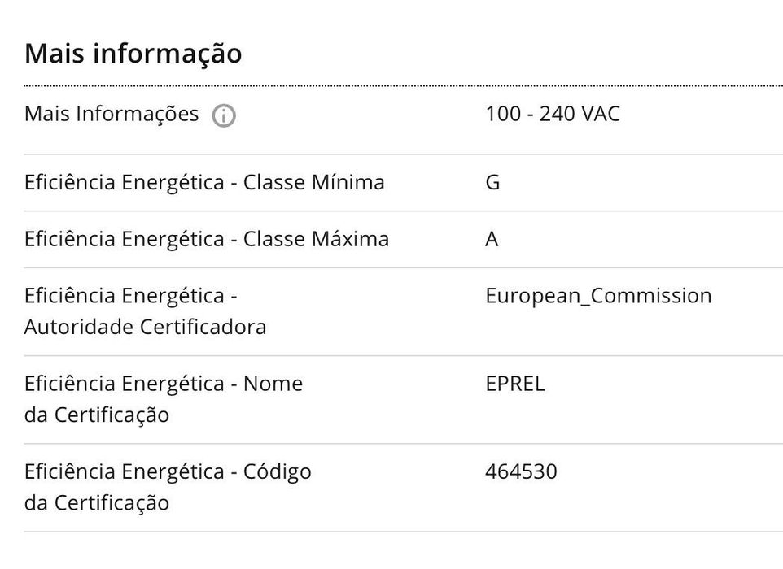This screenshot has height=569, width=783.
Task: Click 'da Certificação' under the Nome label
Action: (97, 415)
